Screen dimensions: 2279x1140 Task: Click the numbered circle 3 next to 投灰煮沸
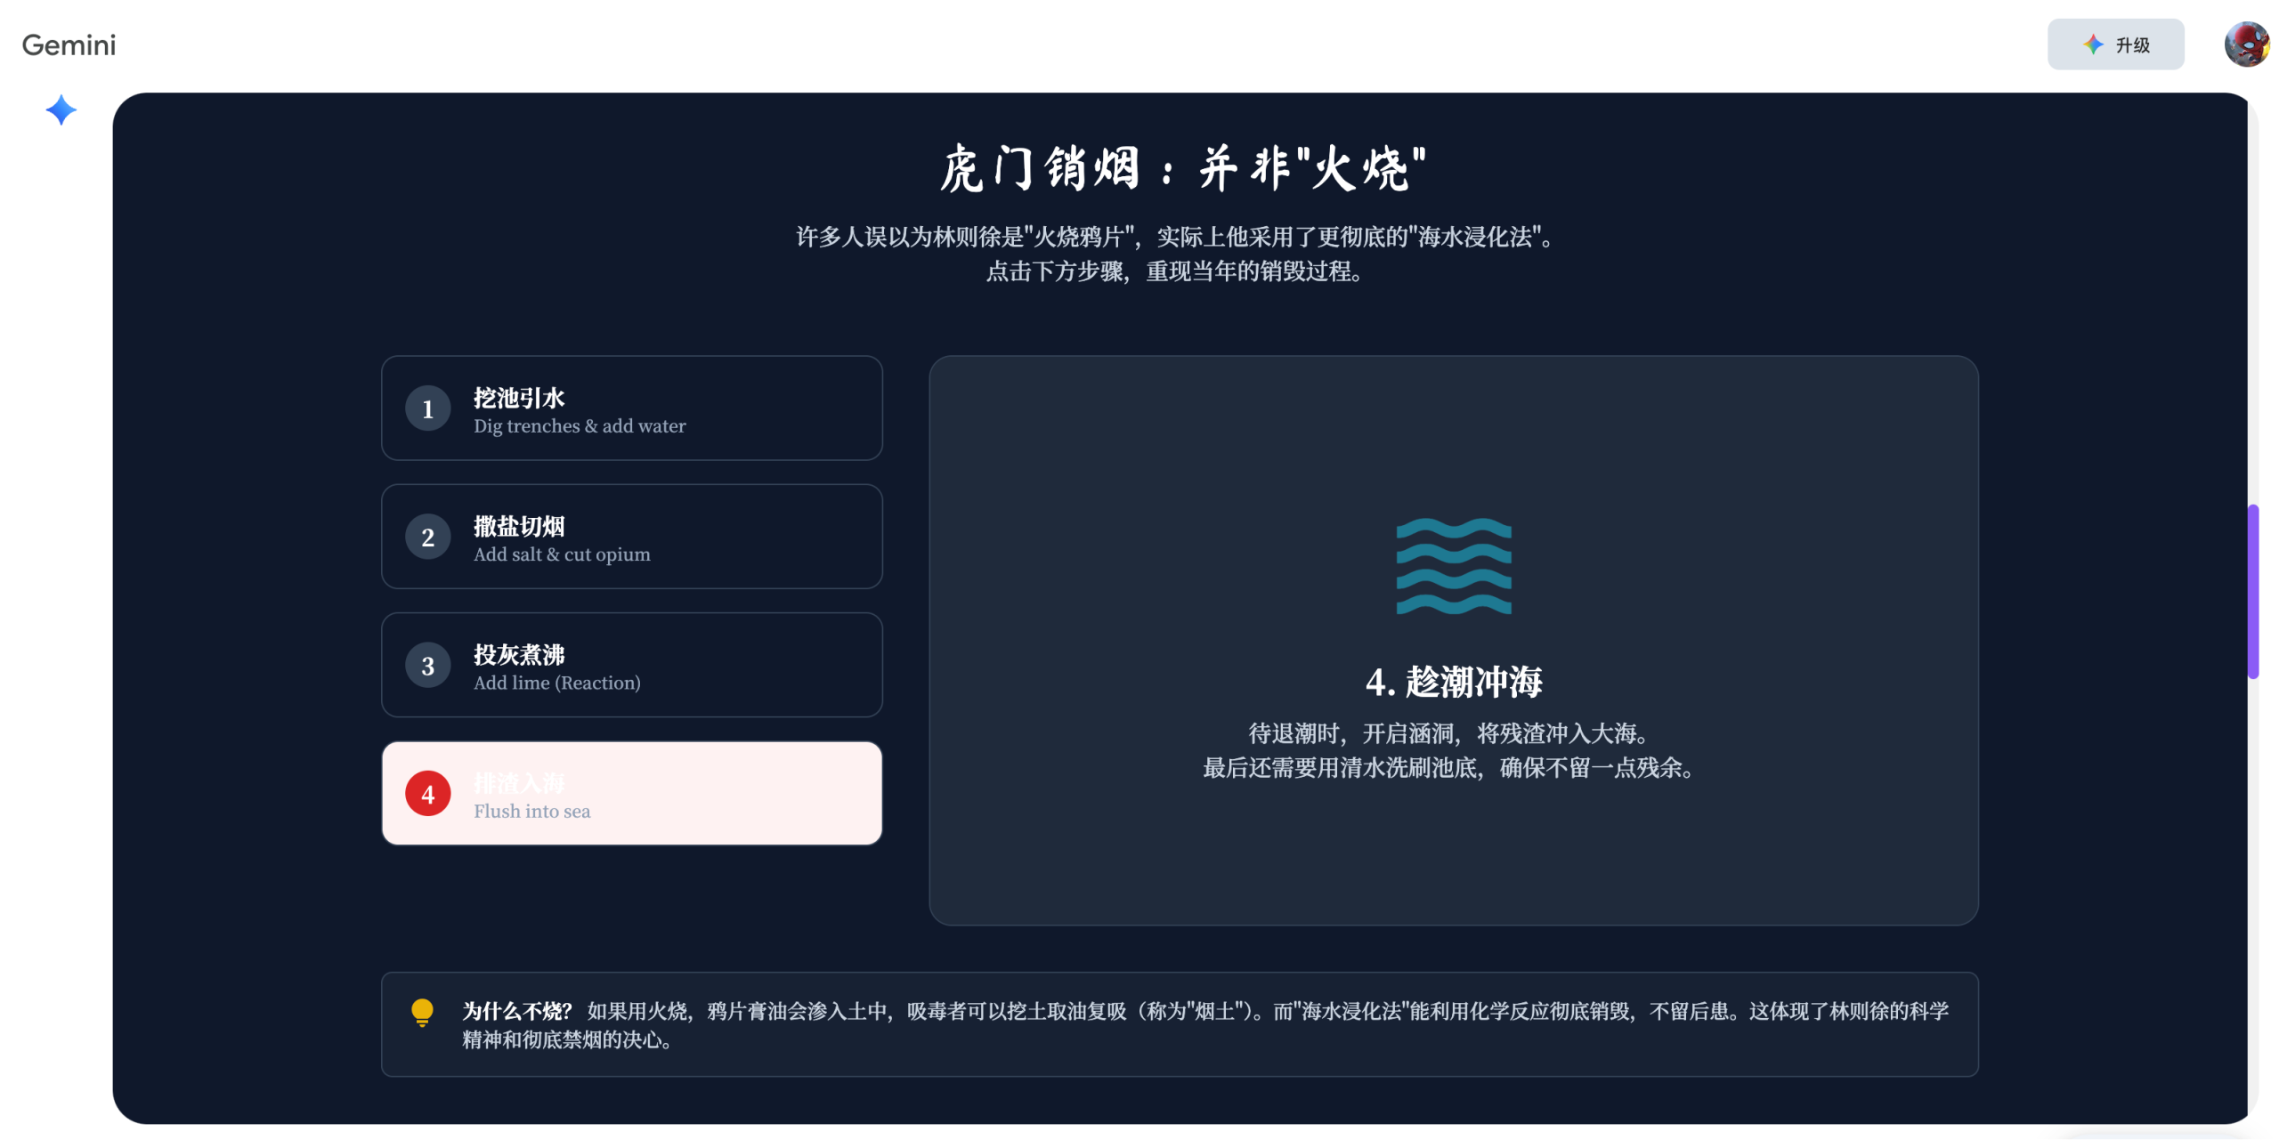pyautogui.click(x=428, y=665)
